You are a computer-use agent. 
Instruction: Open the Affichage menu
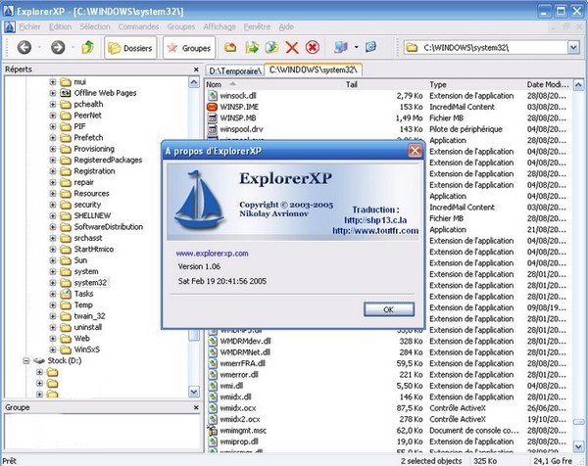(220, 26)
